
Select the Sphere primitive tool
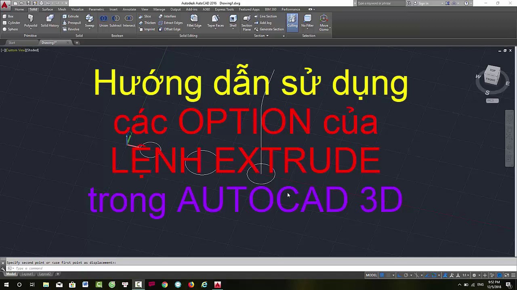coord(11,29)
